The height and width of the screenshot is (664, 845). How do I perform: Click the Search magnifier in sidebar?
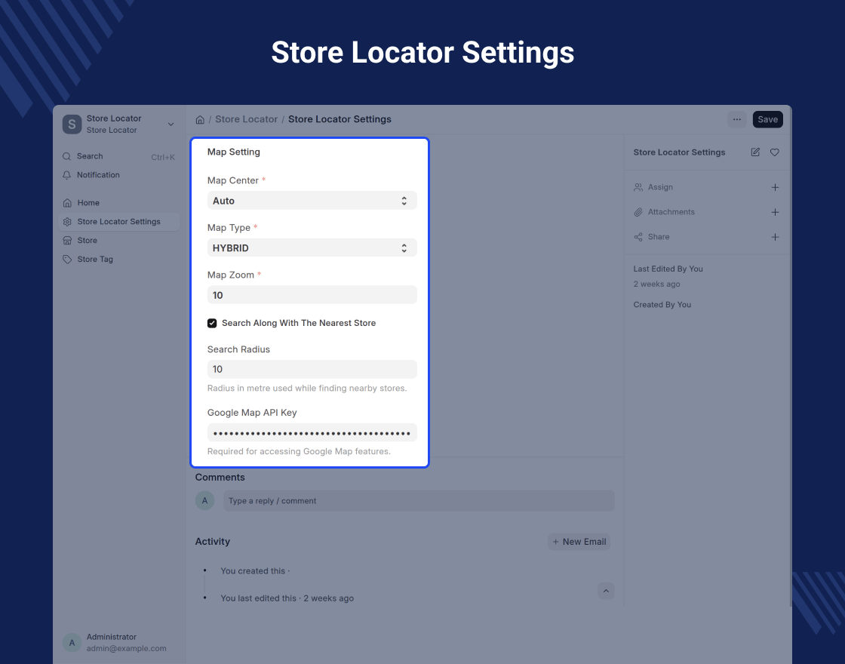[x=67, y=156]
